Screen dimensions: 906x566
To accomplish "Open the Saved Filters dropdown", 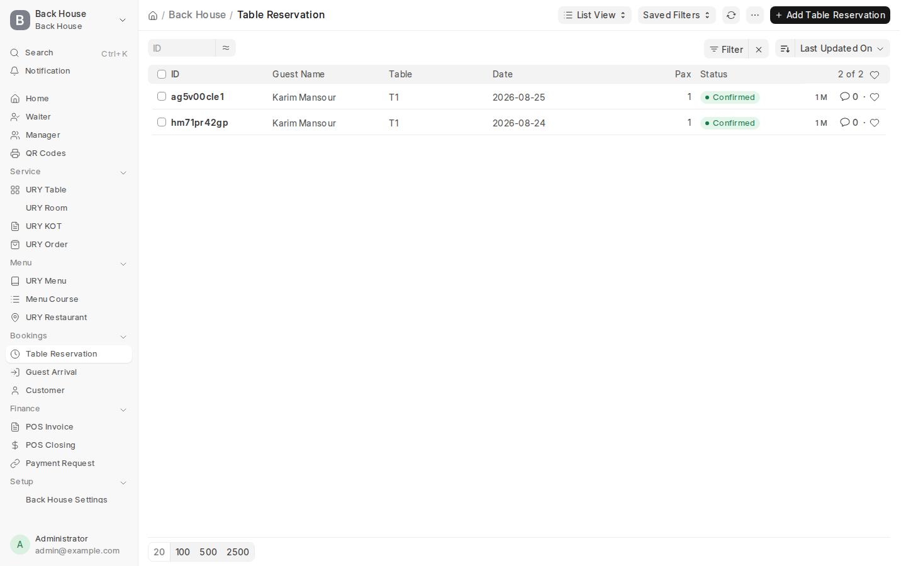I will 677,15.
